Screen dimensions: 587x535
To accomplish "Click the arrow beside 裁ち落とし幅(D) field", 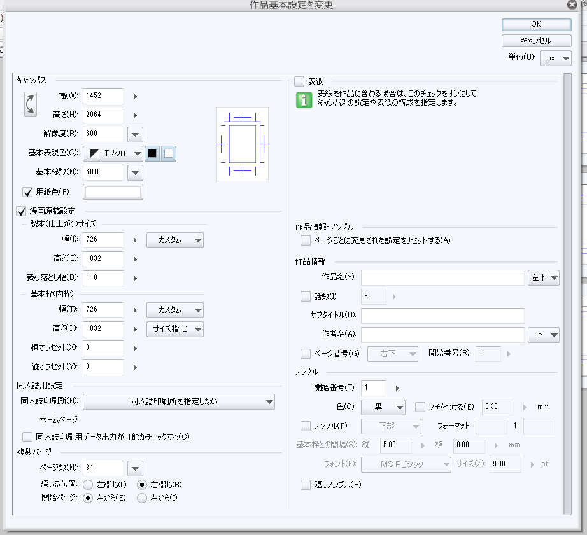I will [x=135, y=278].
